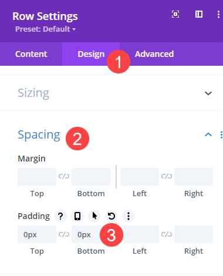Open the Row Settings three-dot menu
Screen dimensions: 223x276
(x=218, y=15)
